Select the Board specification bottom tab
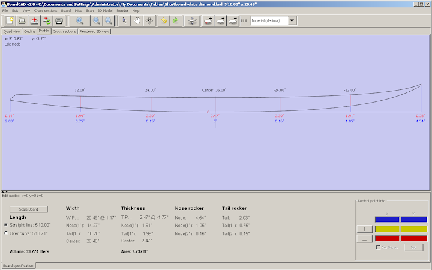Image resolution: width=432 pixels, height=270 pixels. coord(18,266)
